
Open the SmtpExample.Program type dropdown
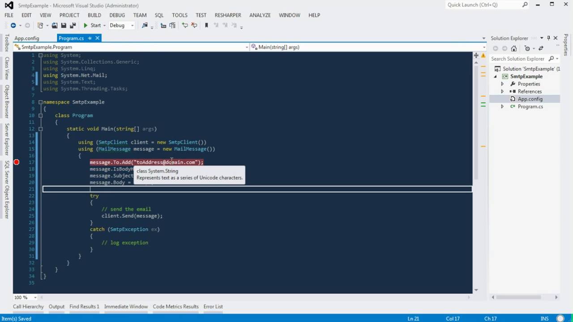247,47
